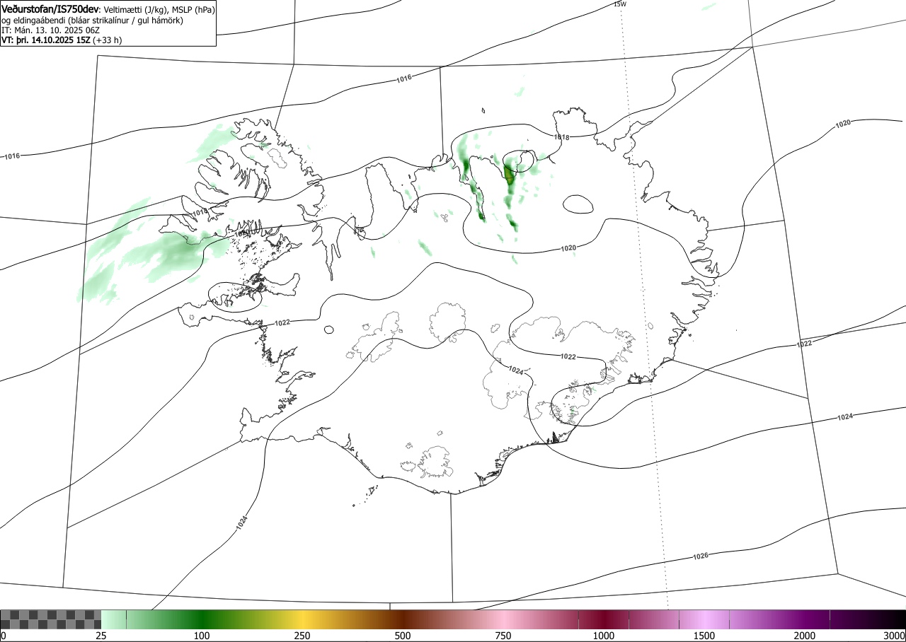Click the '2000' tick on the color scale
This screenshot has width=906, height=642.
click(x=805, y=636)
